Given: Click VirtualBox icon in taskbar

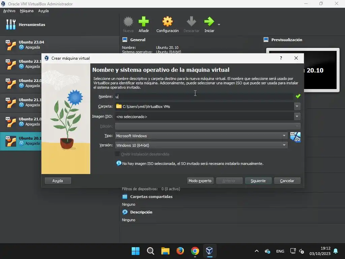Looking at the screenshot, I should pos(210,251).
